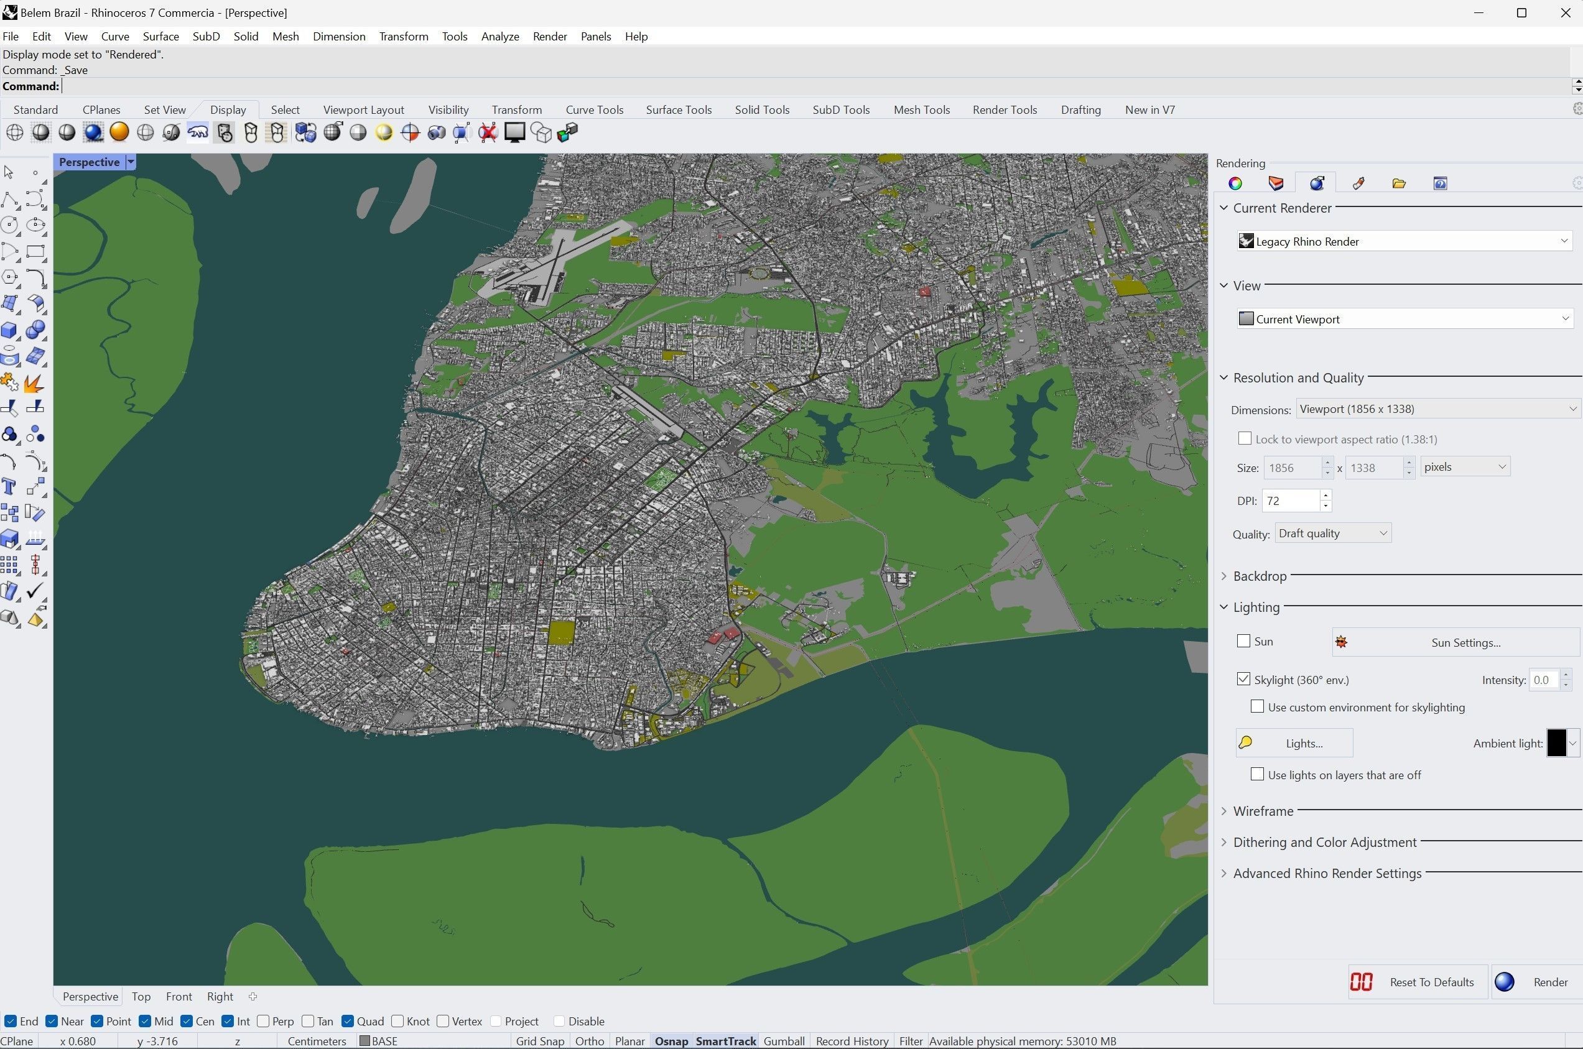Viewport: 1583px width, 1049px height.
Task: Select the pointer selection tool in left toolbar
Action: [9, 172]
